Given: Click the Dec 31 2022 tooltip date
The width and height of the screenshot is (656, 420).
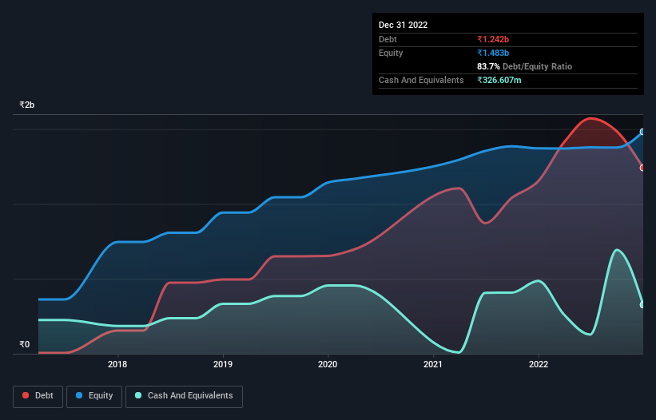Looking at the screenshot, I should pyautogui.click(x=403, y=25).
